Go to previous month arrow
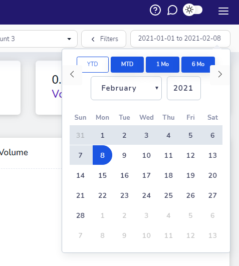 point(72,74)
